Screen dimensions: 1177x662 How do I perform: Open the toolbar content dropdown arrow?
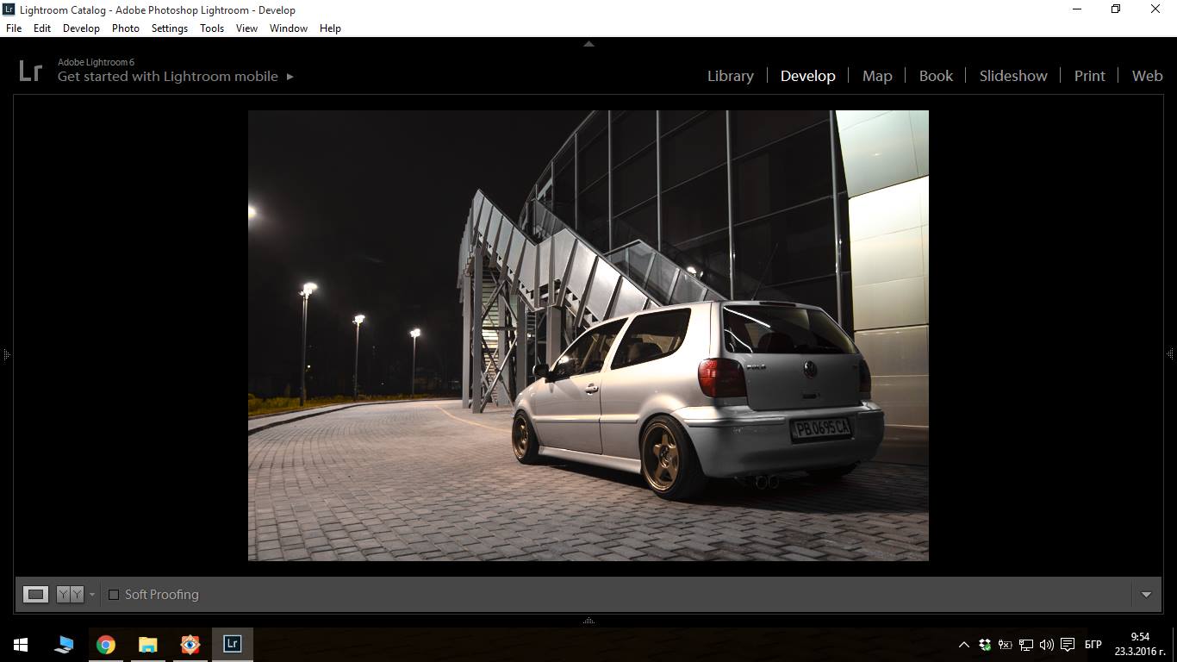pos(1146,595)
